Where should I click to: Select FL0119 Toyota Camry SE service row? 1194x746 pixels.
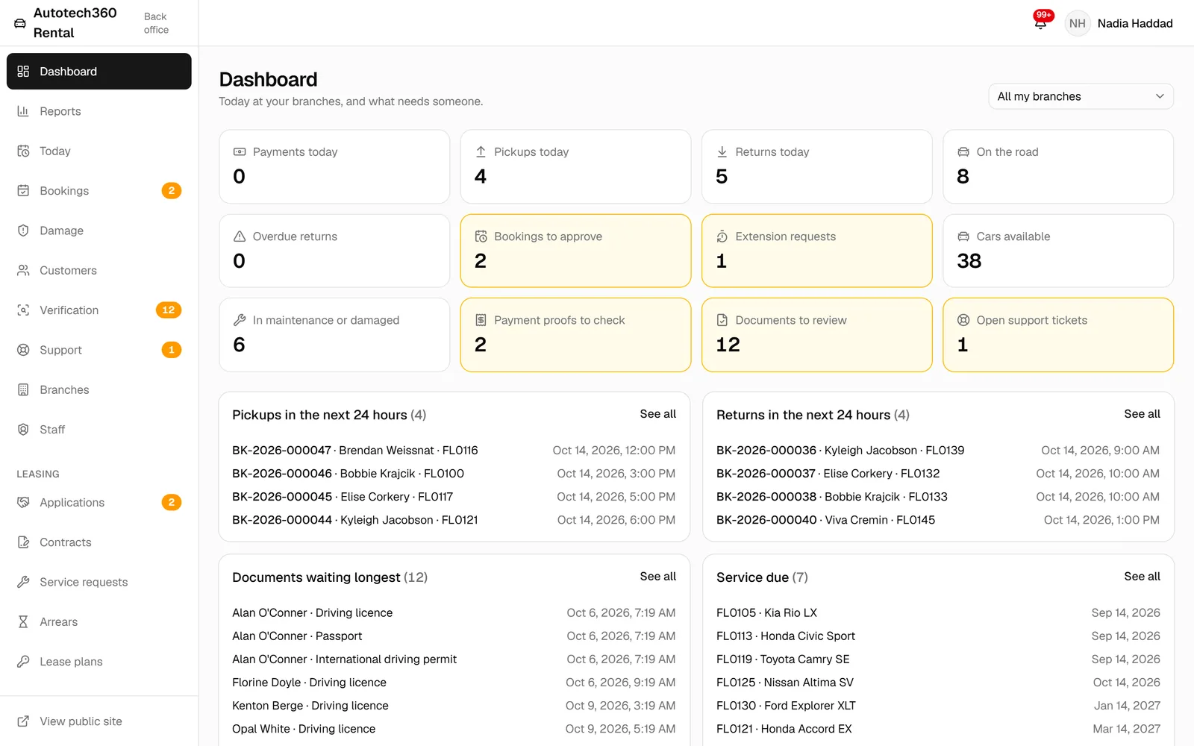[x=938, y=659]
